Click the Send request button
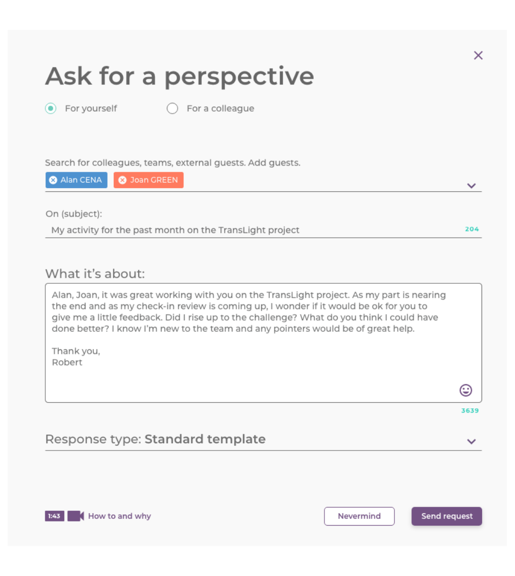This screenshot has width=515, height=576. tap(446, 516)
